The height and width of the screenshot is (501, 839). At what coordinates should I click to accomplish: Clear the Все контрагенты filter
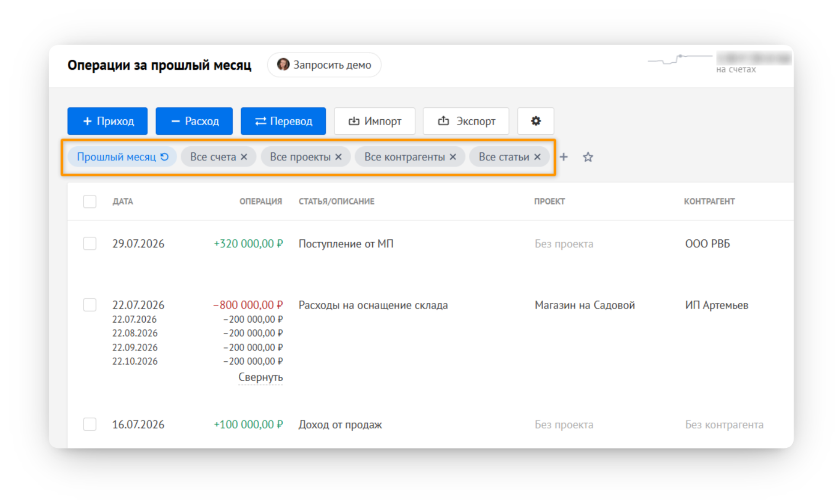coord(453,157)
